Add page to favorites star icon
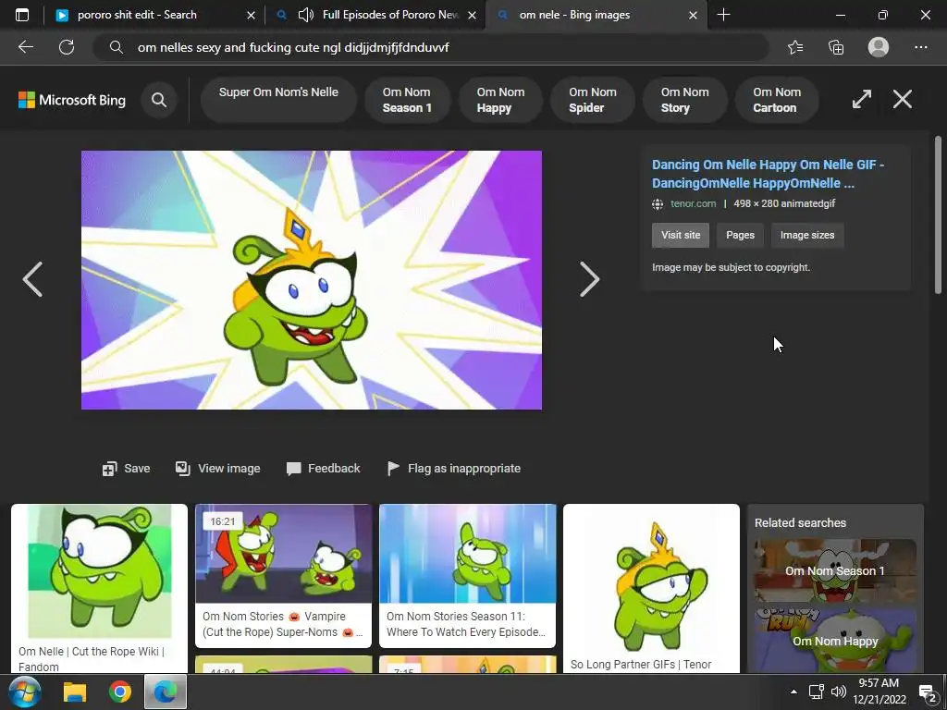 pos(795,47)
